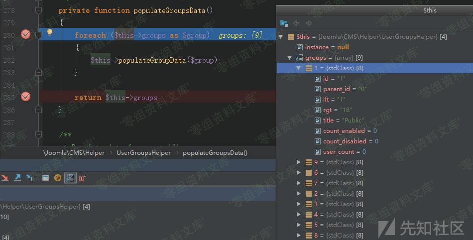
Task: Select UserGroupsHelper in the breadcrumb bar
Action: pos(143,153)
